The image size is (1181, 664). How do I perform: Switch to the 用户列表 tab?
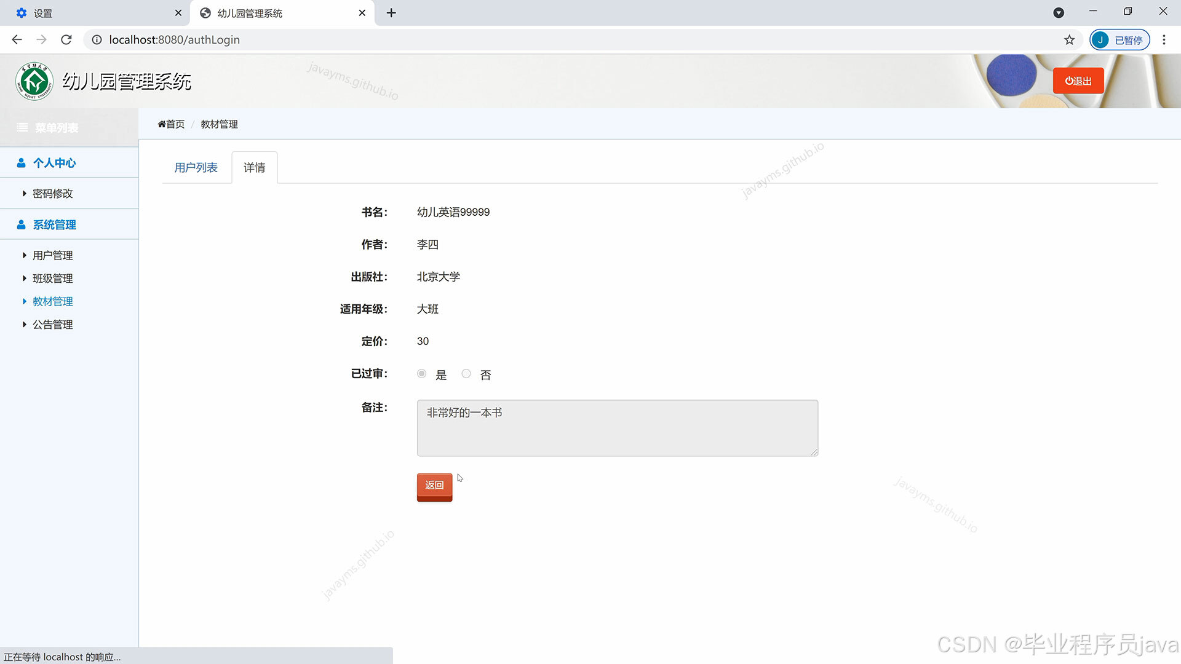point(196,168)
